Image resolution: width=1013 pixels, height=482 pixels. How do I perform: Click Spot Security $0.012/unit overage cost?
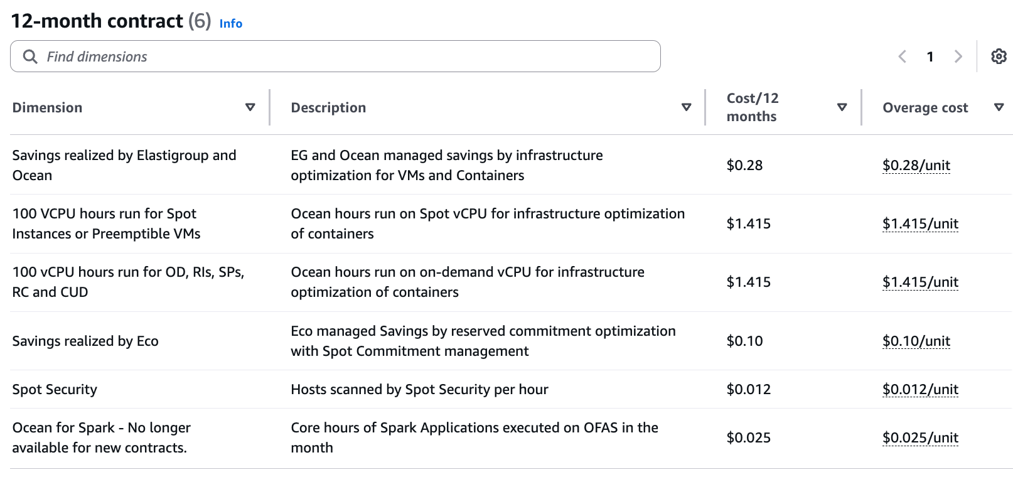click(919, 389)
